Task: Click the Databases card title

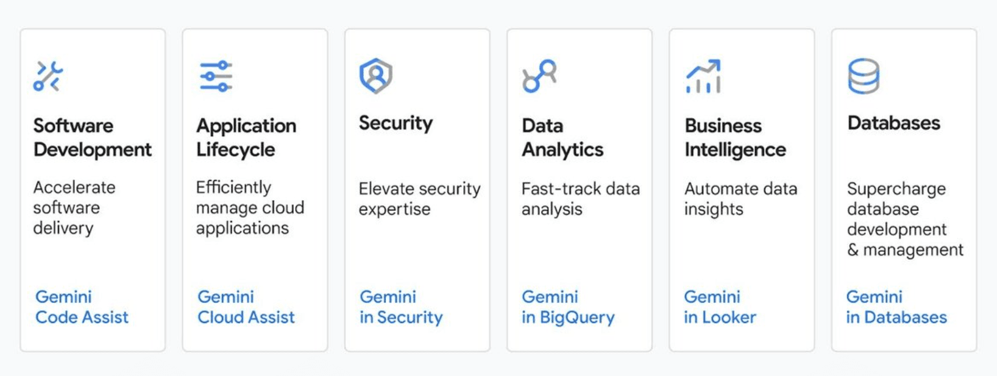Action: (x=893, y=123)
